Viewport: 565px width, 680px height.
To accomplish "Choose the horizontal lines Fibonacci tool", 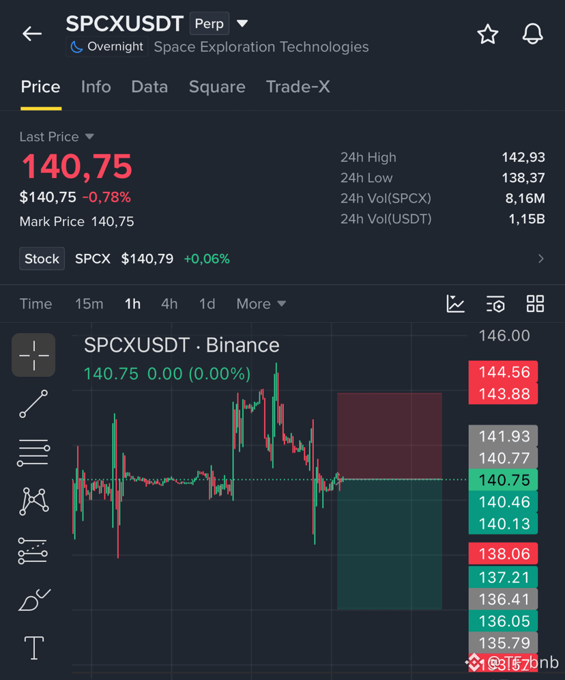I will pyautogui.click(x=33, y=453).
